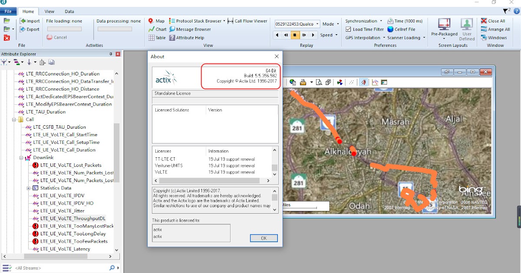This screenshot has width=521, height=273.
Task: Open the Chart view
Action: point(157,29)
